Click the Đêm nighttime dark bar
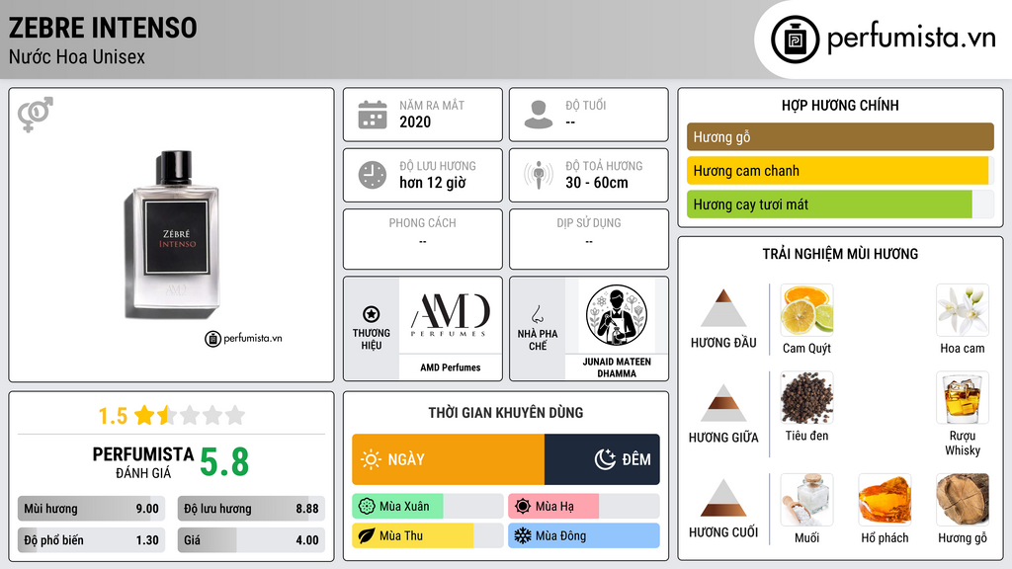Image resolution: width=1012 pixels, height=569 pixels. click(602, 459)
